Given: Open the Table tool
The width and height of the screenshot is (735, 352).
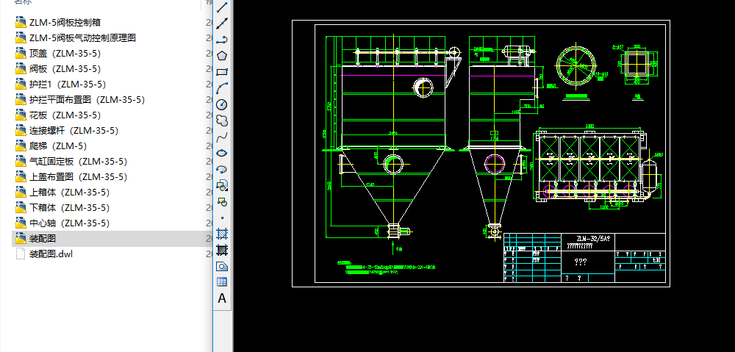Looking at the screenshot, I should point(222,282).
